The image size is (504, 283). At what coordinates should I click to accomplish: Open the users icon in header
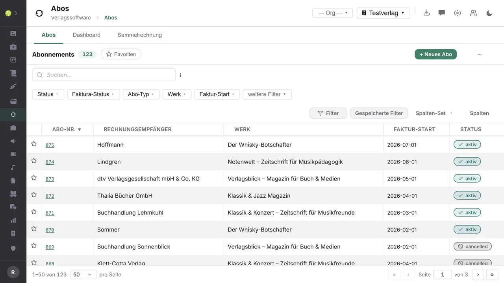[x=474, y=13]
